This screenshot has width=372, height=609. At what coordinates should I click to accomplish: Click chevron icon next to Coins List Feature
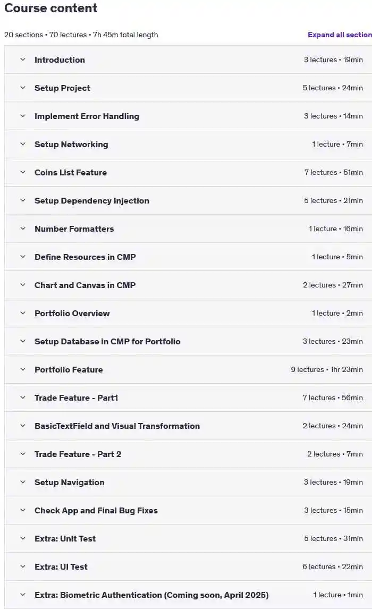pyautogui.click(x=23, y=173)
